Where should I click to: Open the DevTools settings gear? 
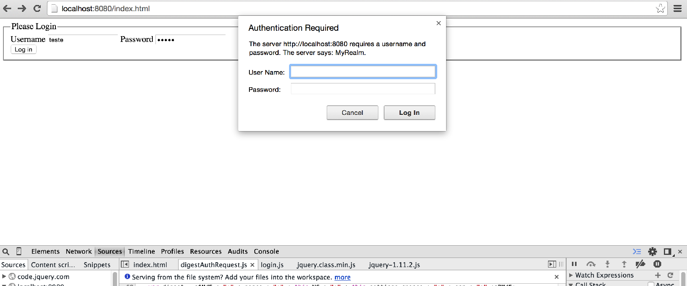pos(653,251)
